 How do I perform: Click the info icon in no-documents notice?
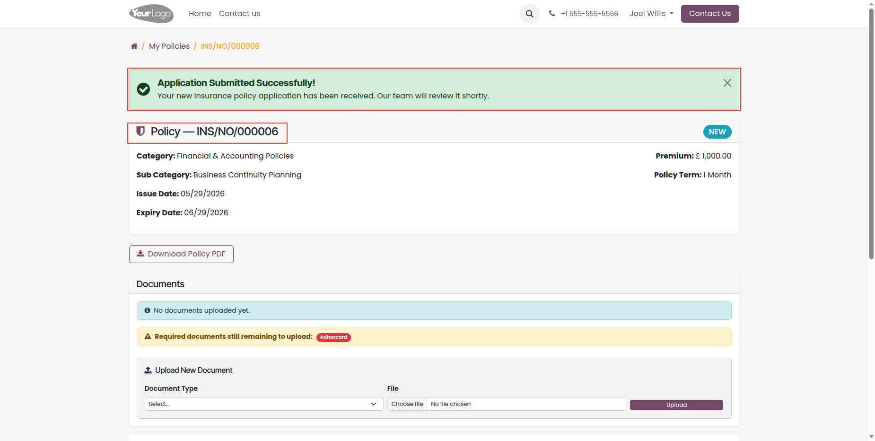[148, 310]
